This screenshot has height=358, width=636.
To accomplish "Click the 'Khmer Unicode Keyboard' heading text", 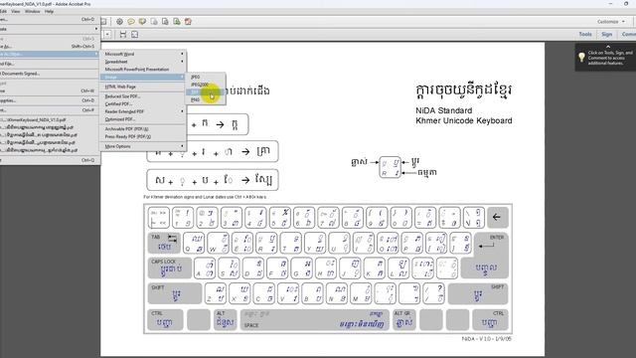I will pos(464,120).
